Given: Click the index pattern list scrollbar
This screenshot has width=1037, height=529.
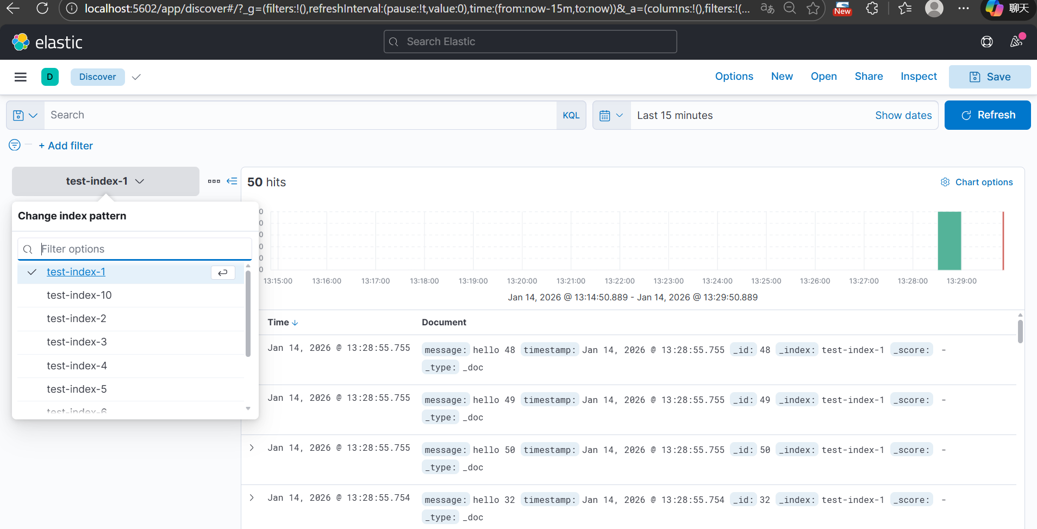Looking at the screenshot, I should [x=248, y=313].
